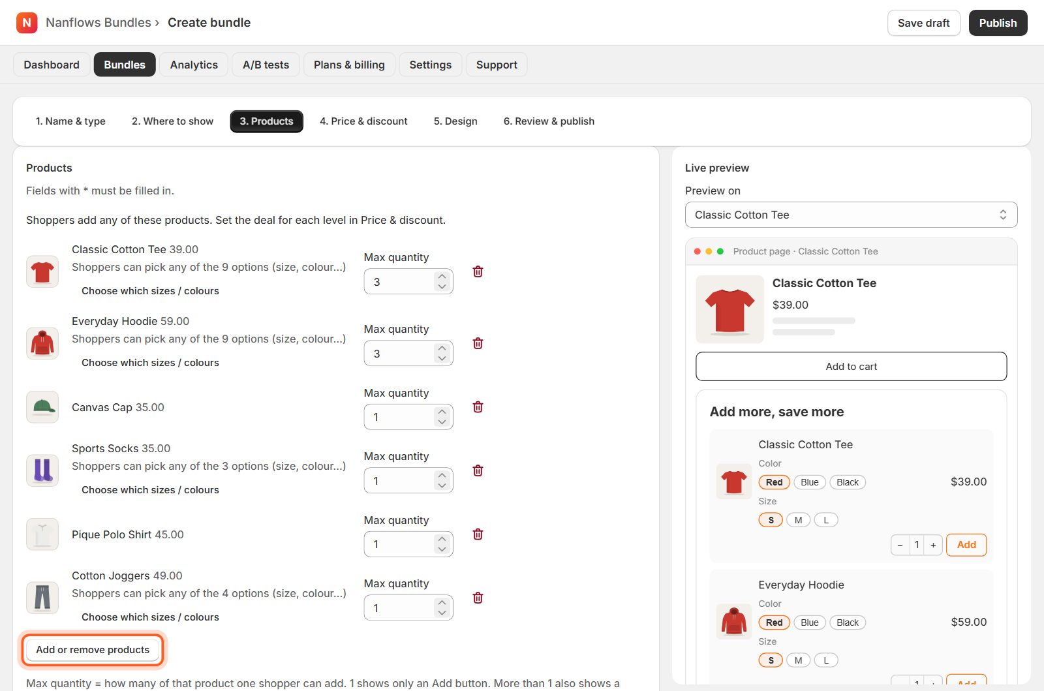Click Add to cart in preview
Viewport: 1044px width, 691px height.
[x=851, y=367]
